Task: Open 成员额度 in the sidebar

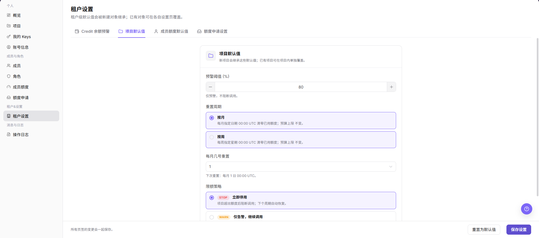Action: [x=31, y=87]
